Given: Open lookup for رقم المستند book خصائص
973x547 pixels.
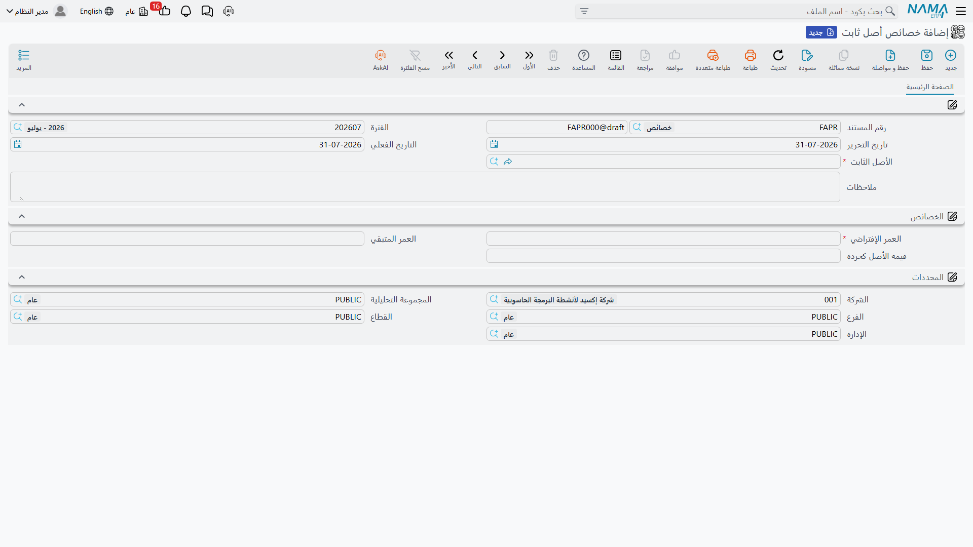Looking at the screenshot, I should [637, 127].
